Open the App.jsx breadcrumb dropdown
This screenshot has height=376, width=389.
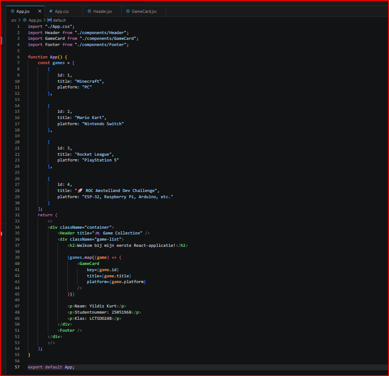(35, 20)
